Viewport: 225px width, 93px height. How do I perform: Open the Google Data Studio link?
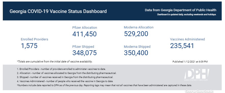tap(199, 91)
